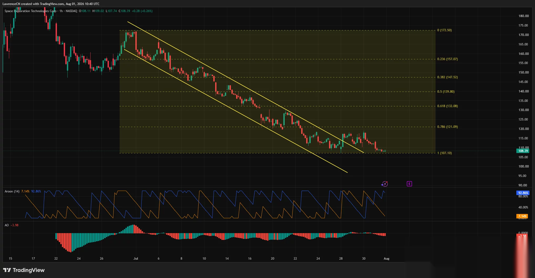The height and width of the screenshot is (278, 535).
Task: Select the current price tag 108.39
Action: click(x=523, y=151)
